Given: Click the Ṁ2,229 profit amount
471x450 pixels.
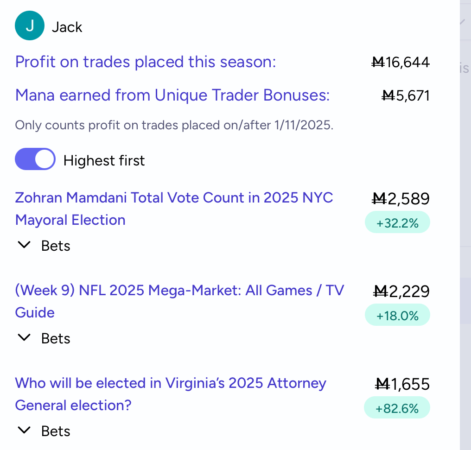Looking at the screenshot, I should 401,292.
